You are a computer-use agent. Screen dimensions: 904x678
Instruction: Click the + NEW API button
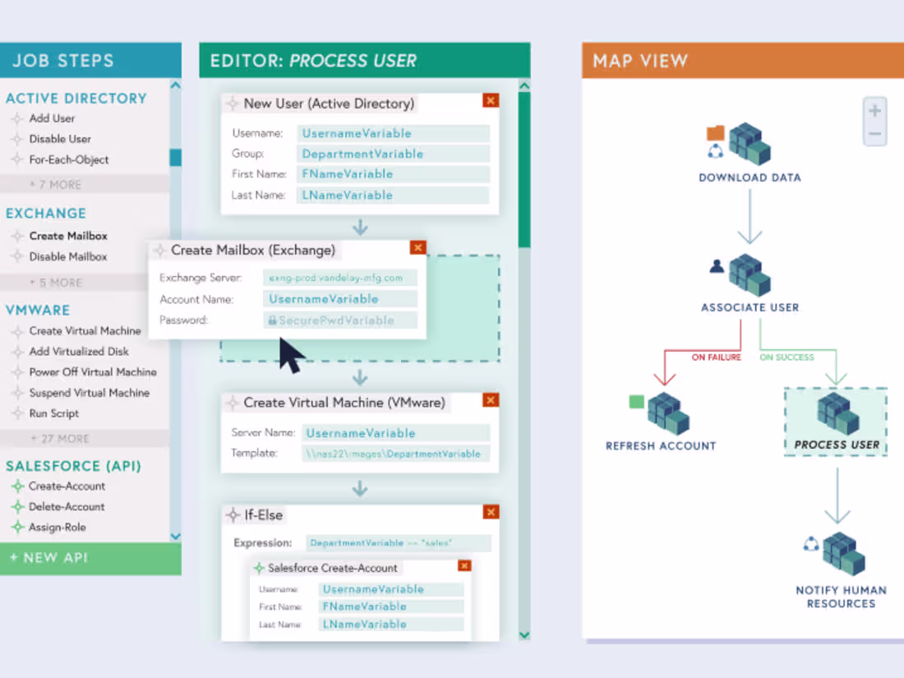coord(48,557)
